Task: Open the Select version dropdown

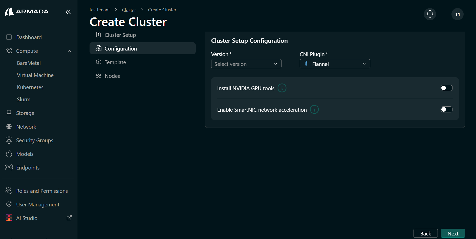Action: coord(246,64)
